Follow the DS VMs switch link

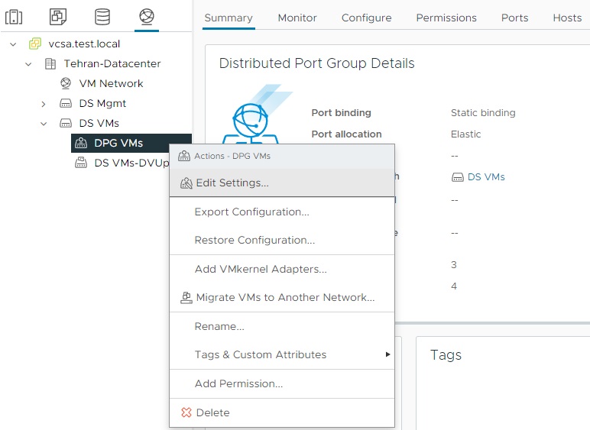tap(485, 176)
